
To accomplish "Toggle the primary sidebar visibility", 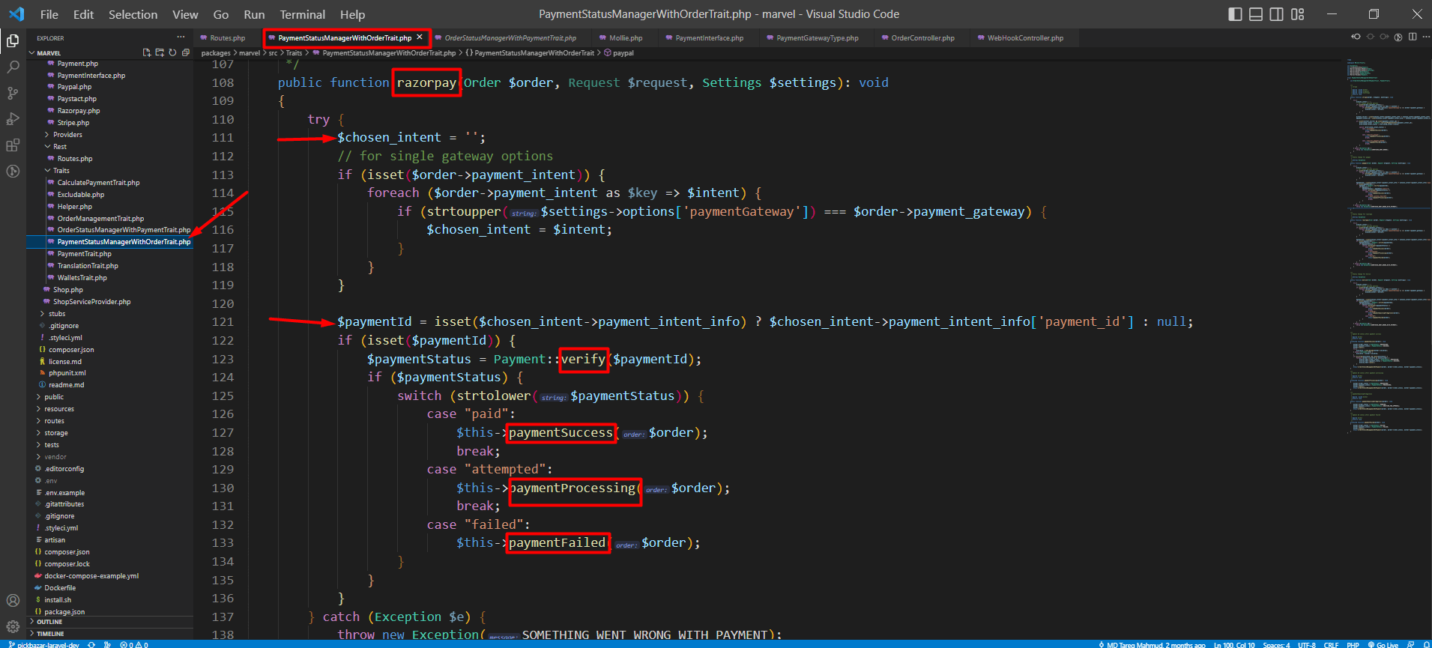I will [1235, 14].
